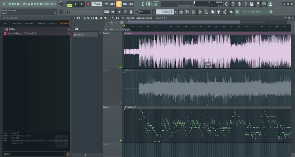Screen dimensions: 295x157
Task: Click the microphone one-click recording icon
Action: coord(239,4)
